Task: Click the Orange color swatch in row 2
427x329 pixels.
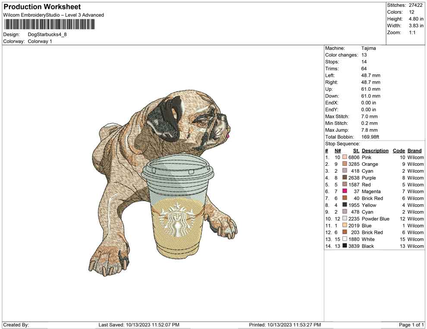Action: 345,164
